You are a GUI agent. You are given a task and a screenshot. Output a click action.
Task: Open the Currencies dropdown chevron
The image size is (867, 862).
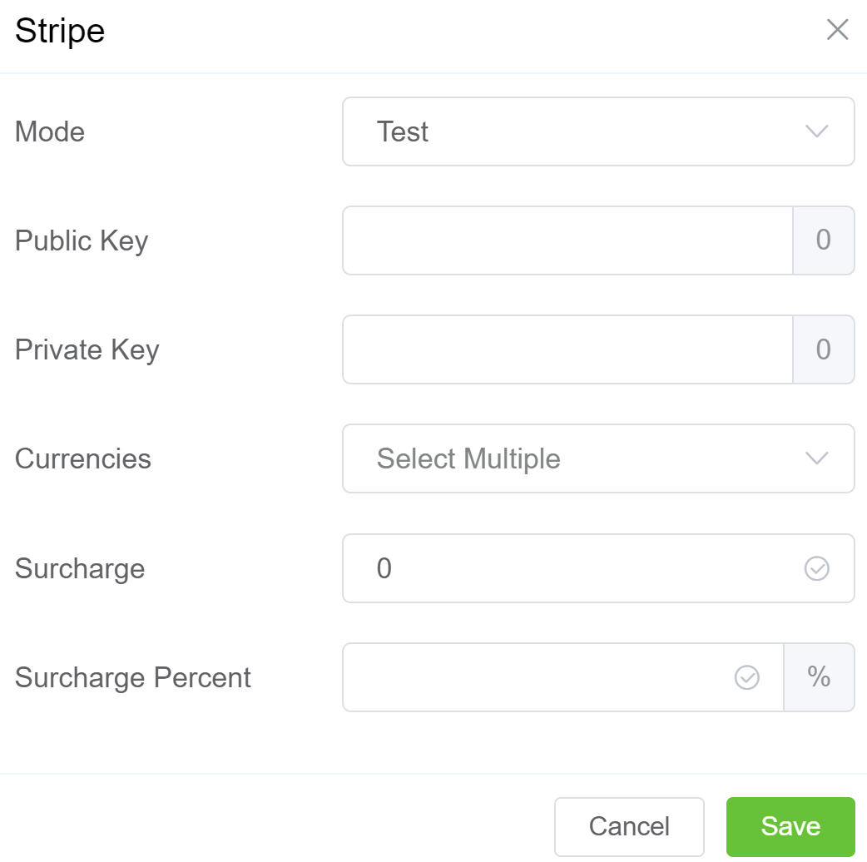coord(817,458)
